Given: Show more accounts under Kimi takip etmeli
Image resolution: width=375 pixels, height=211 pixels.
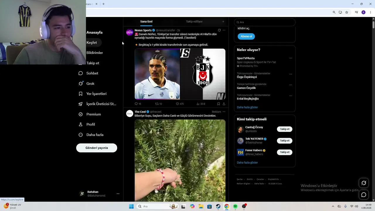Looking at the screenshot, I should 247,163.
